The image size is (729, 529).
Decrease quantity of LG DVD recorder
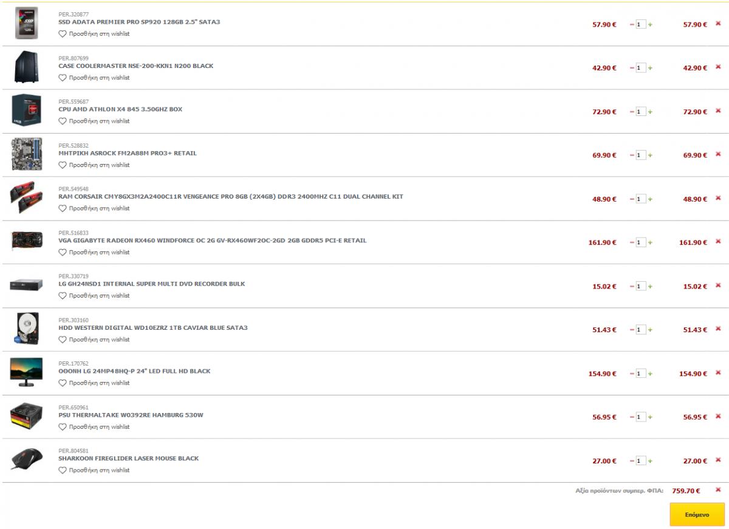(x=632, y=286)
